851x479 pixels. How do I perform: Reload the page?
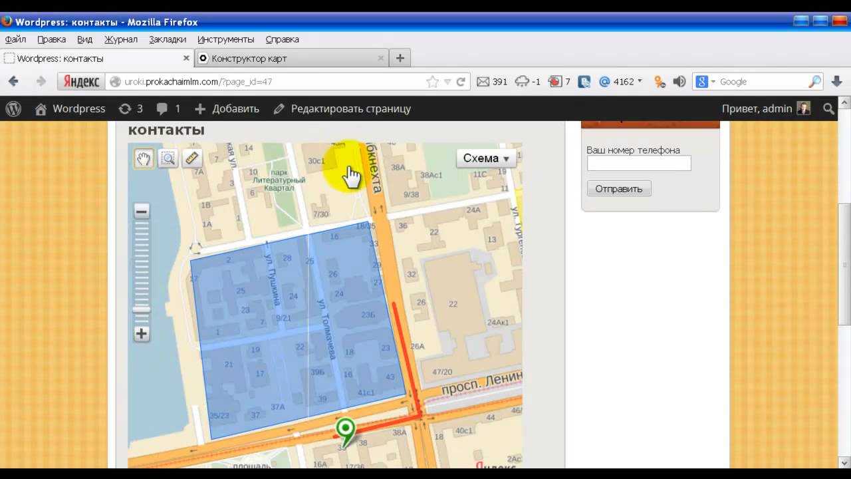tap(461, 82)
